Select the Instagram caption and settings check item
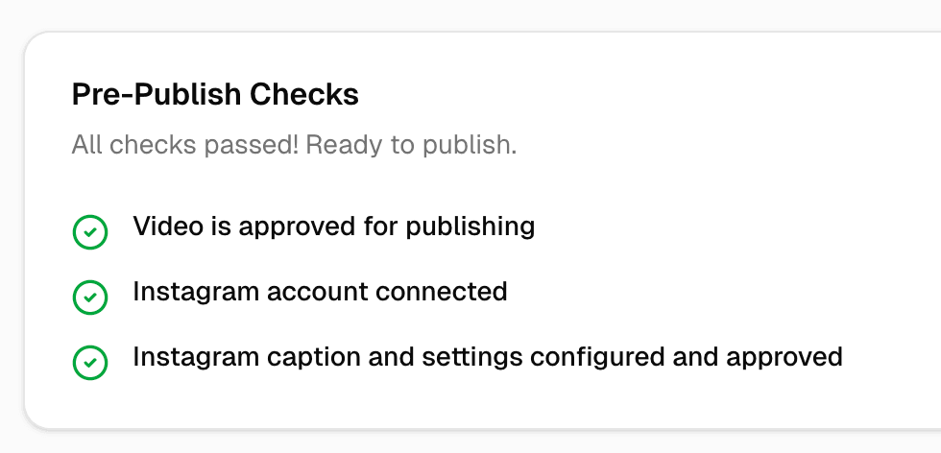Screen dimensions: 941x453 [487, 357]
